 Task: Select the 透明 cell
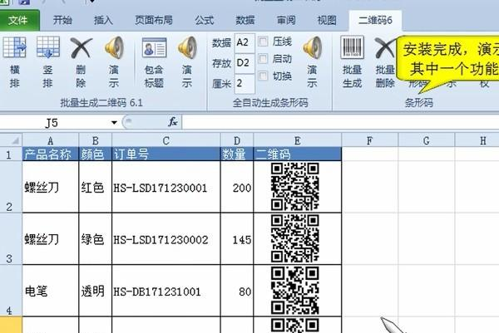pos(95,291)
